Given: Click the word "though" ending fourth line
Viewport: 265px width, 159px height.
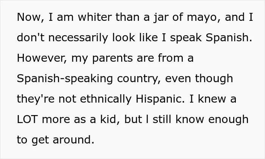Looking at the screenshot, I should pyautogui.click(x=214, y=79).
